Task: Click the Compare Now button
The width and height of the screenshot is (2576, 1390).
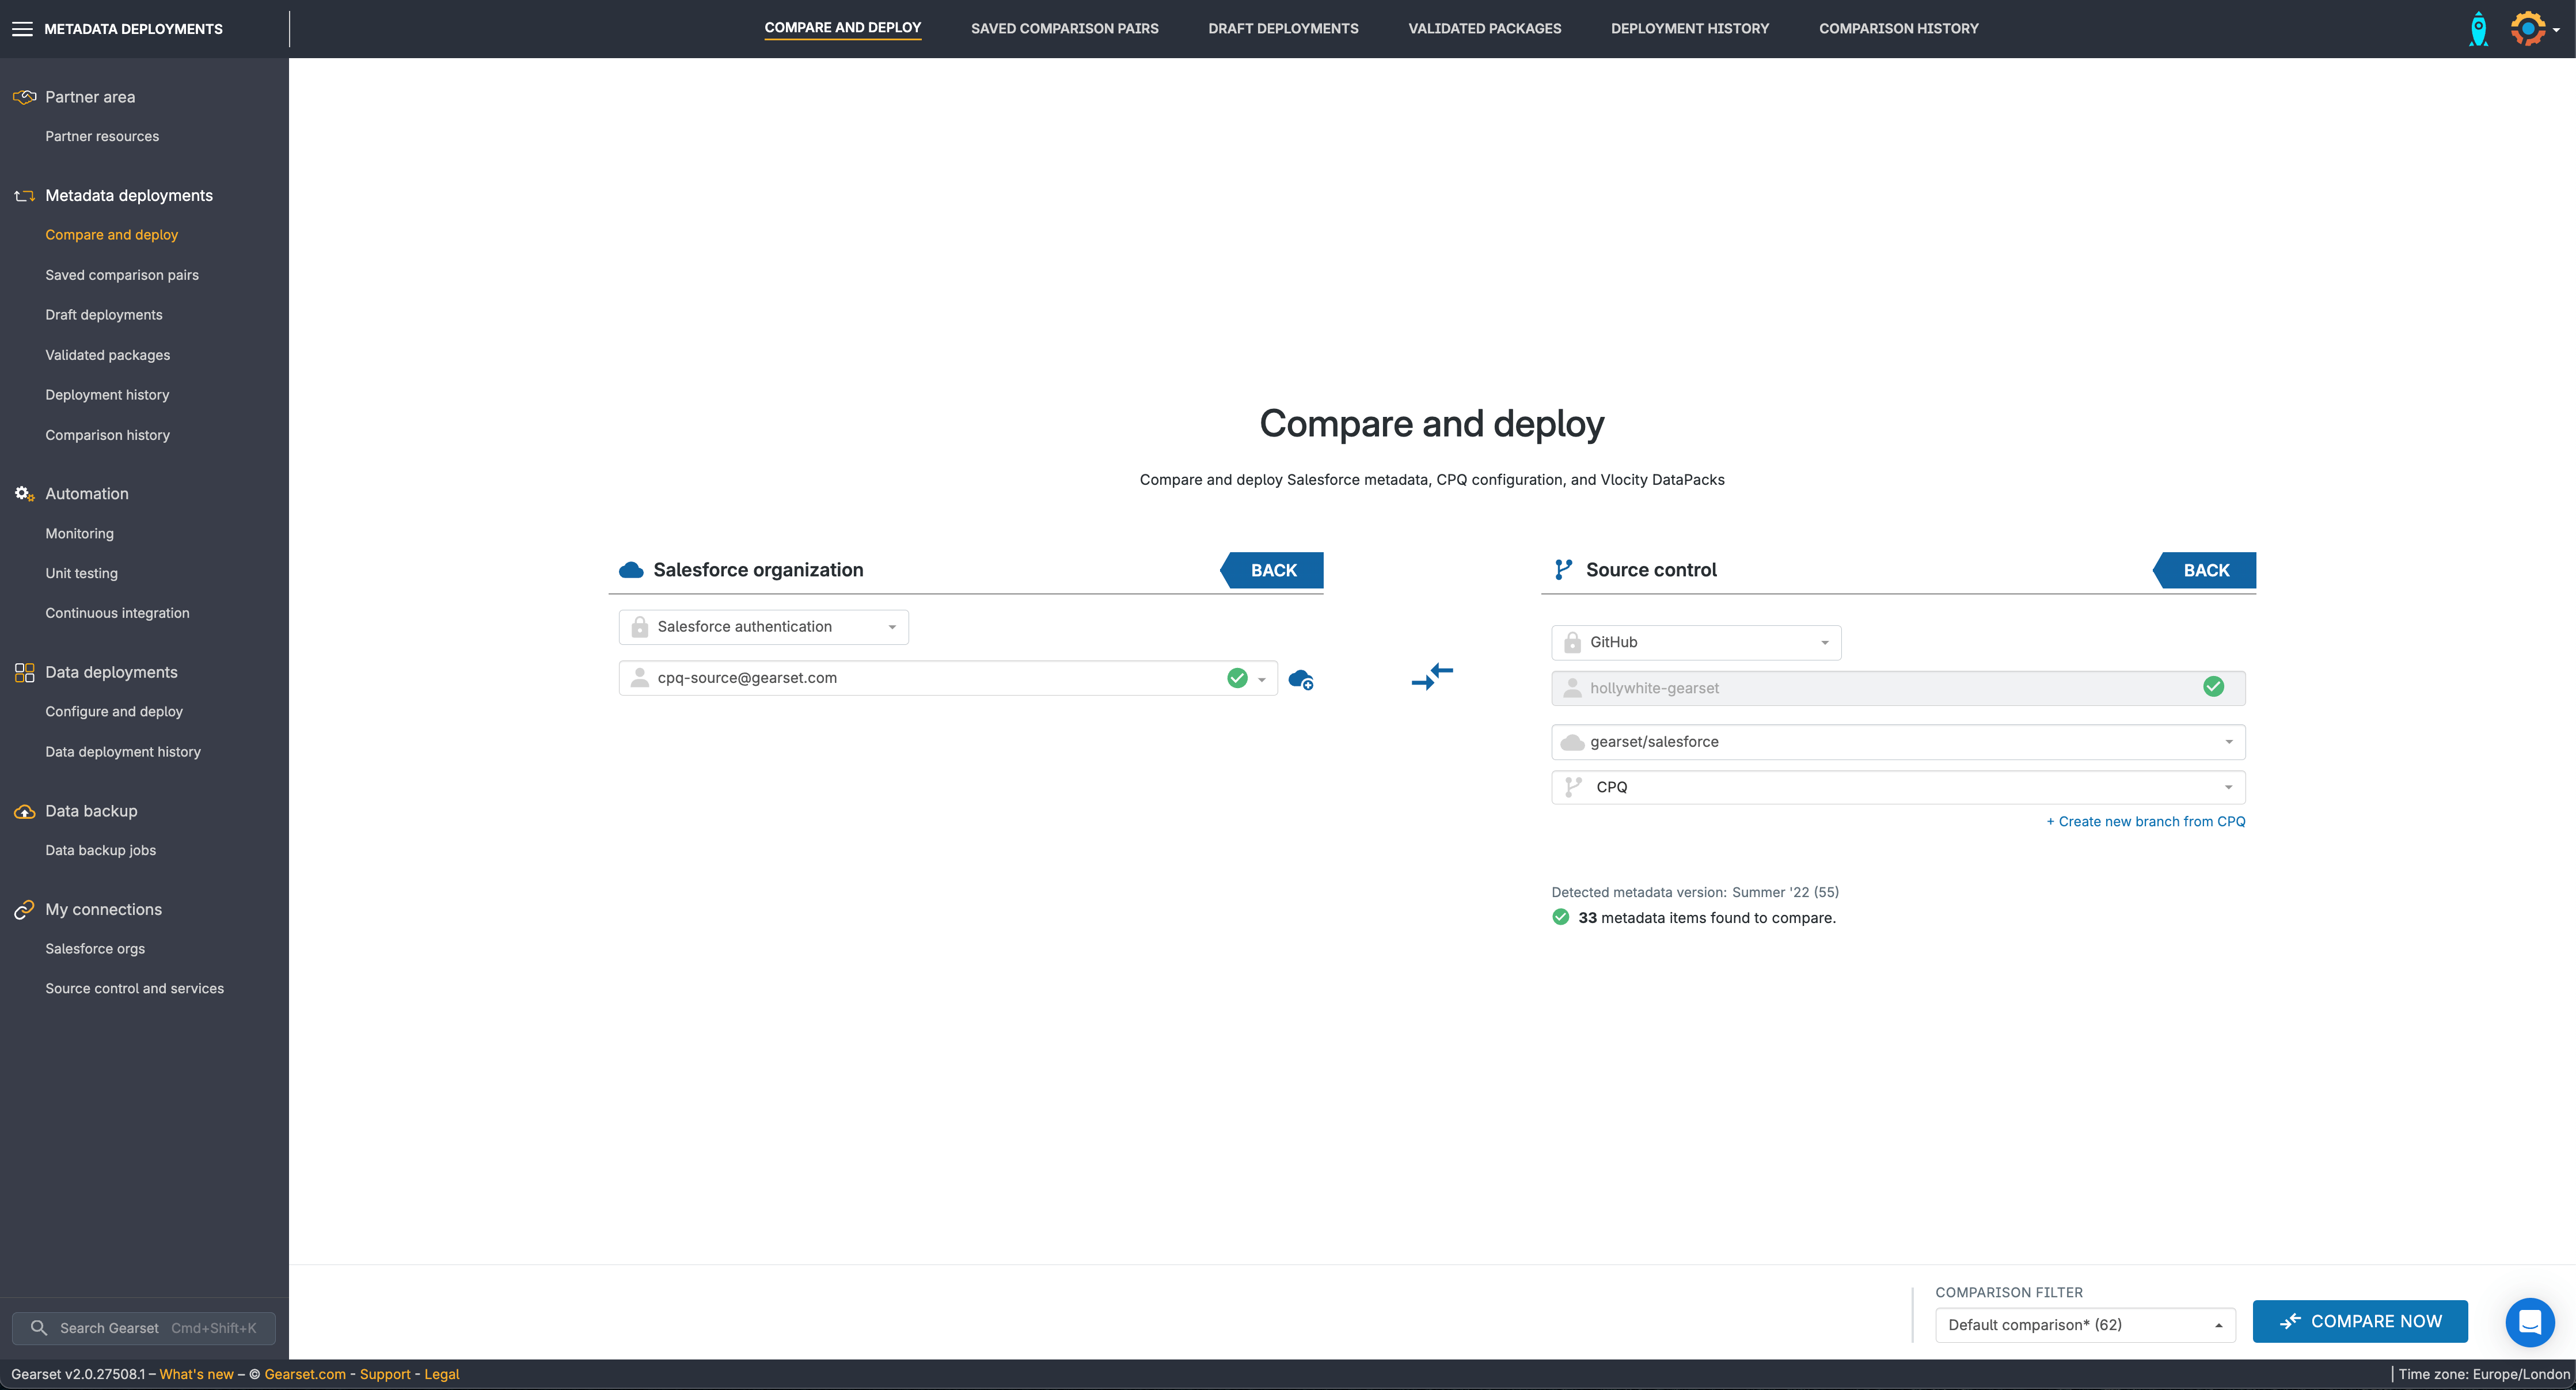Action: coord(2359,1322)
